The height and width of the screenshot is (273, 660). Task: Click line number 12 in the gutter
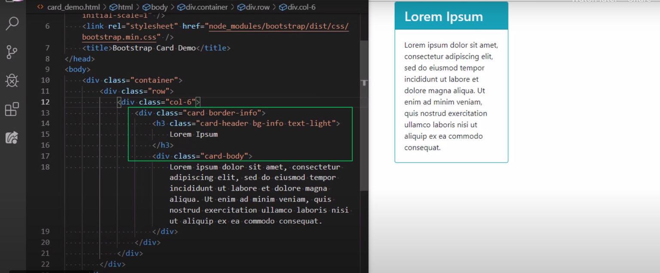(45, 102)
